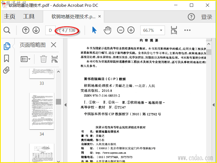
Task: Click the 国家示范性高等职业院校课程改革教材 line
Action: (120, 127)
